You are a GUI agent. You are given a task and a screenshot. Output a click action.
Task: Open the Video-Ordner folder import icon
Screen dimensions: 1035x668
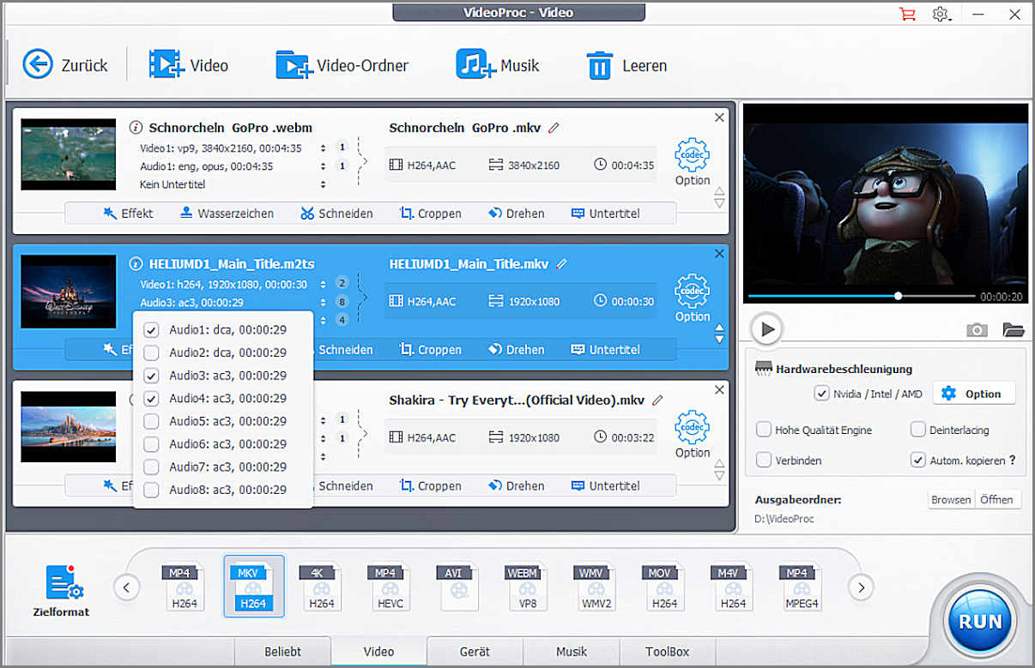[293, 64]
